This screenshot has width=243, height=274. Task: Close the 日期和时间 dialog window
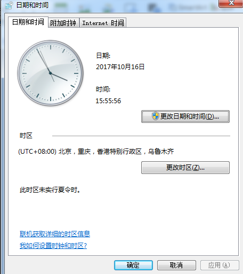pos(231,4)
